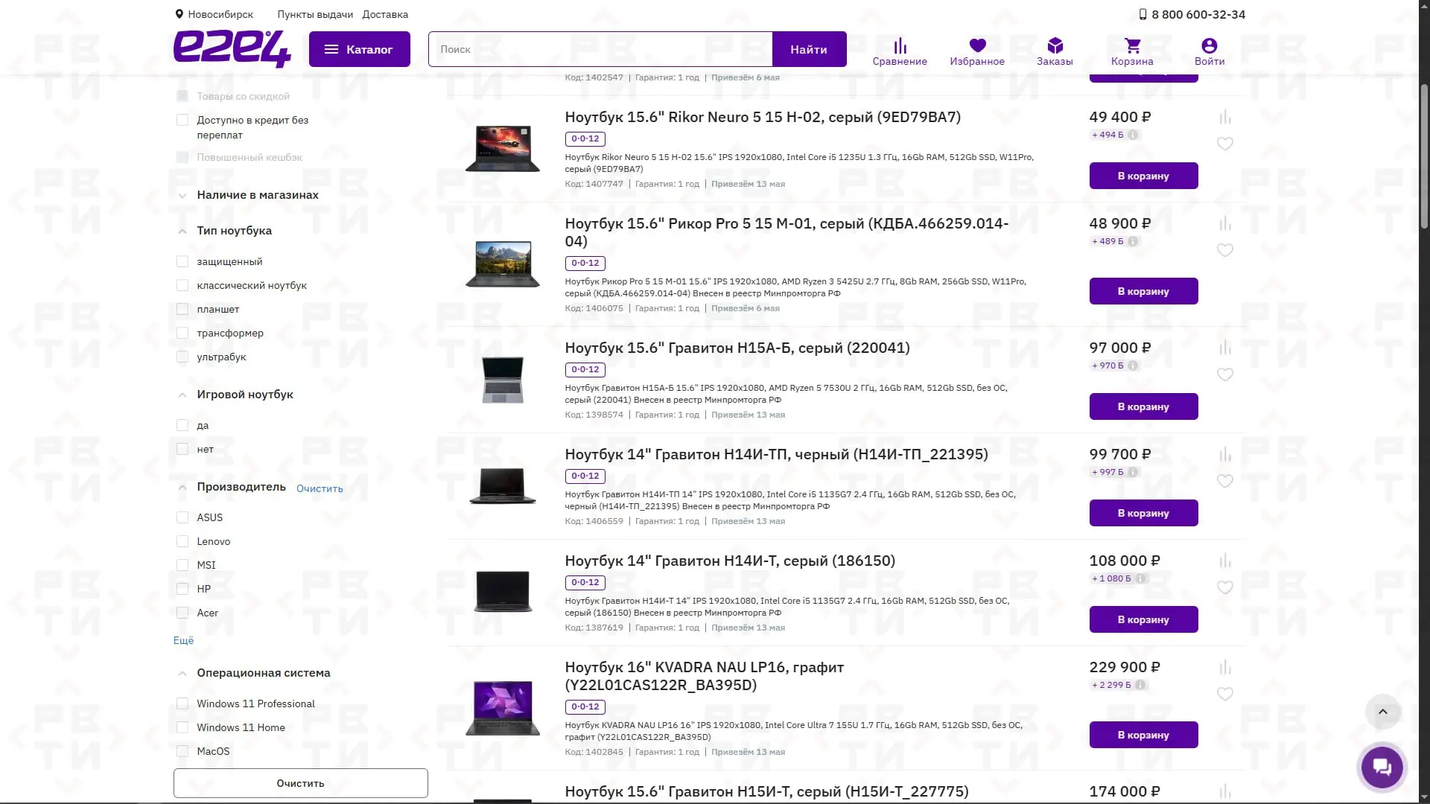
Task: Check the Acer manufacturer filter
Action: pos(182,613)
